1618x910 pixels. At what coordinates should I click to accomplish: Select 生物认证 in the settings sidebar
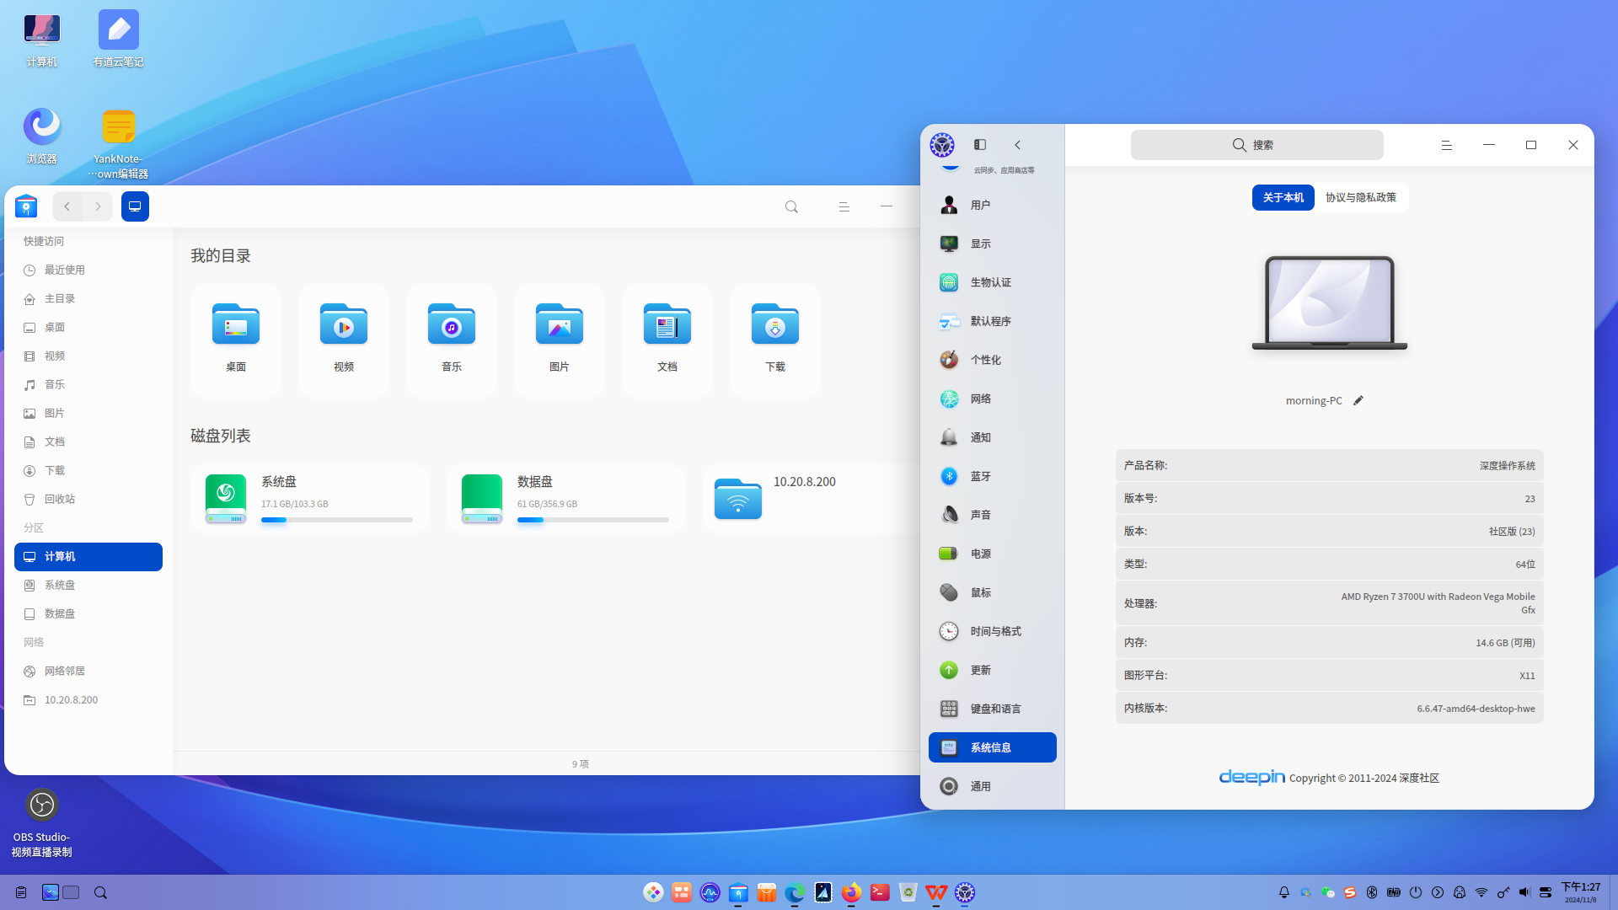[x=992, y=282]
